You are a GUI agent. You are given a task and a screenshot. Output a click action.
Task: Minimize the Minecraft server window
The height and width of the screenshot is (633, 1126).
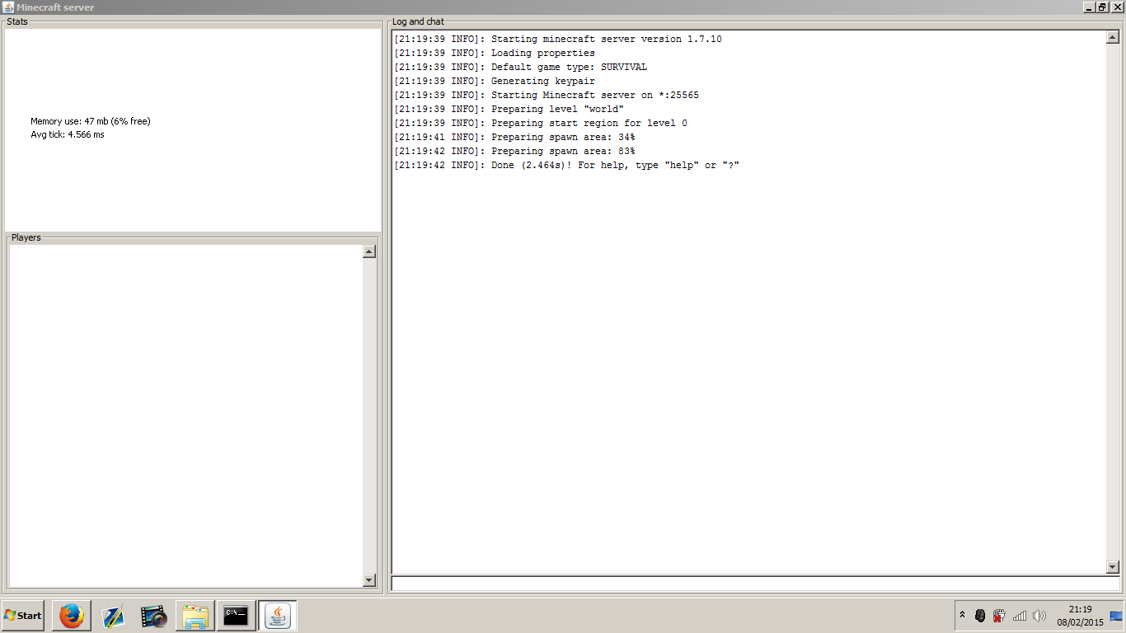click(1089, 7)
